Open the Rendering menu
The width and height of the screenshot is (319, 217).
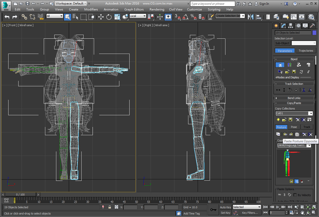click(157, 9)
